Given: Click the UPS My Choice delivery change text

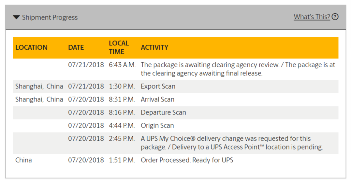Looking at the screenshot, I should [x=232, y=143].
